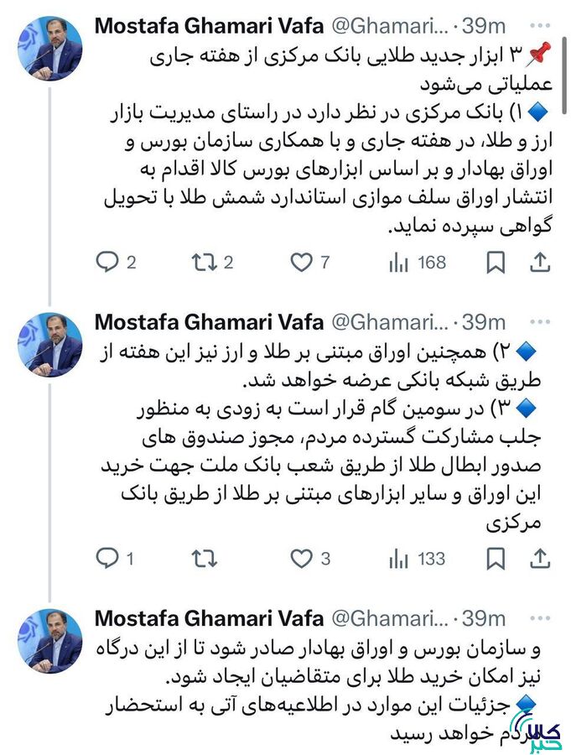Click the @Ghamari handle on the second tweet
The image size is (571, 755).
click(395, 321)
